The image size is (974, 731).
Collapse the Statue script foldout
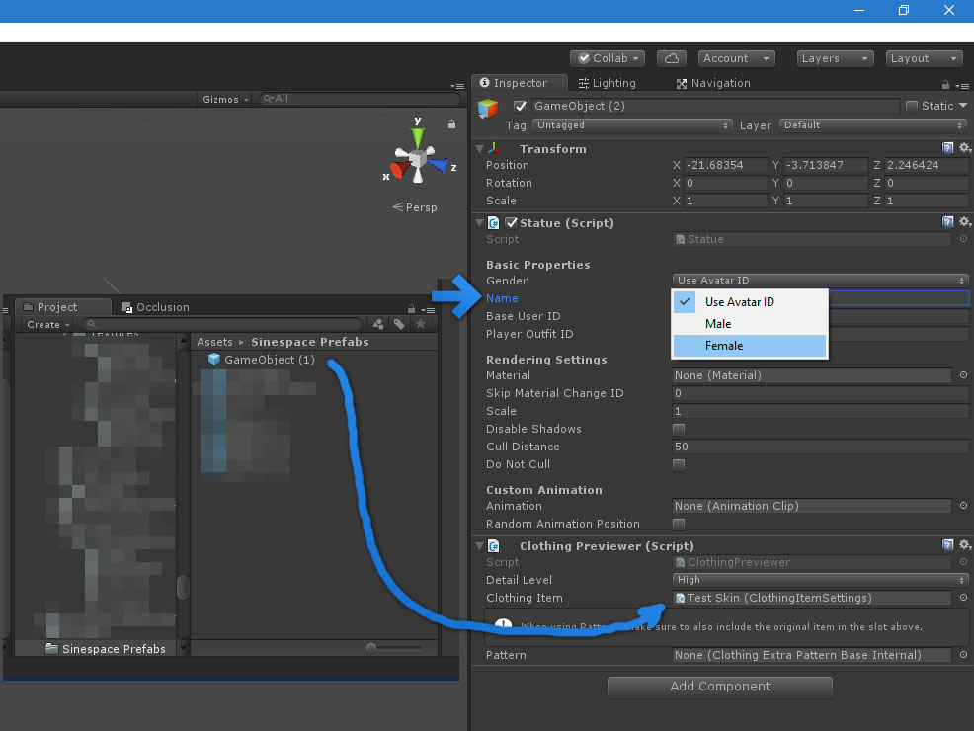point(479,223)
